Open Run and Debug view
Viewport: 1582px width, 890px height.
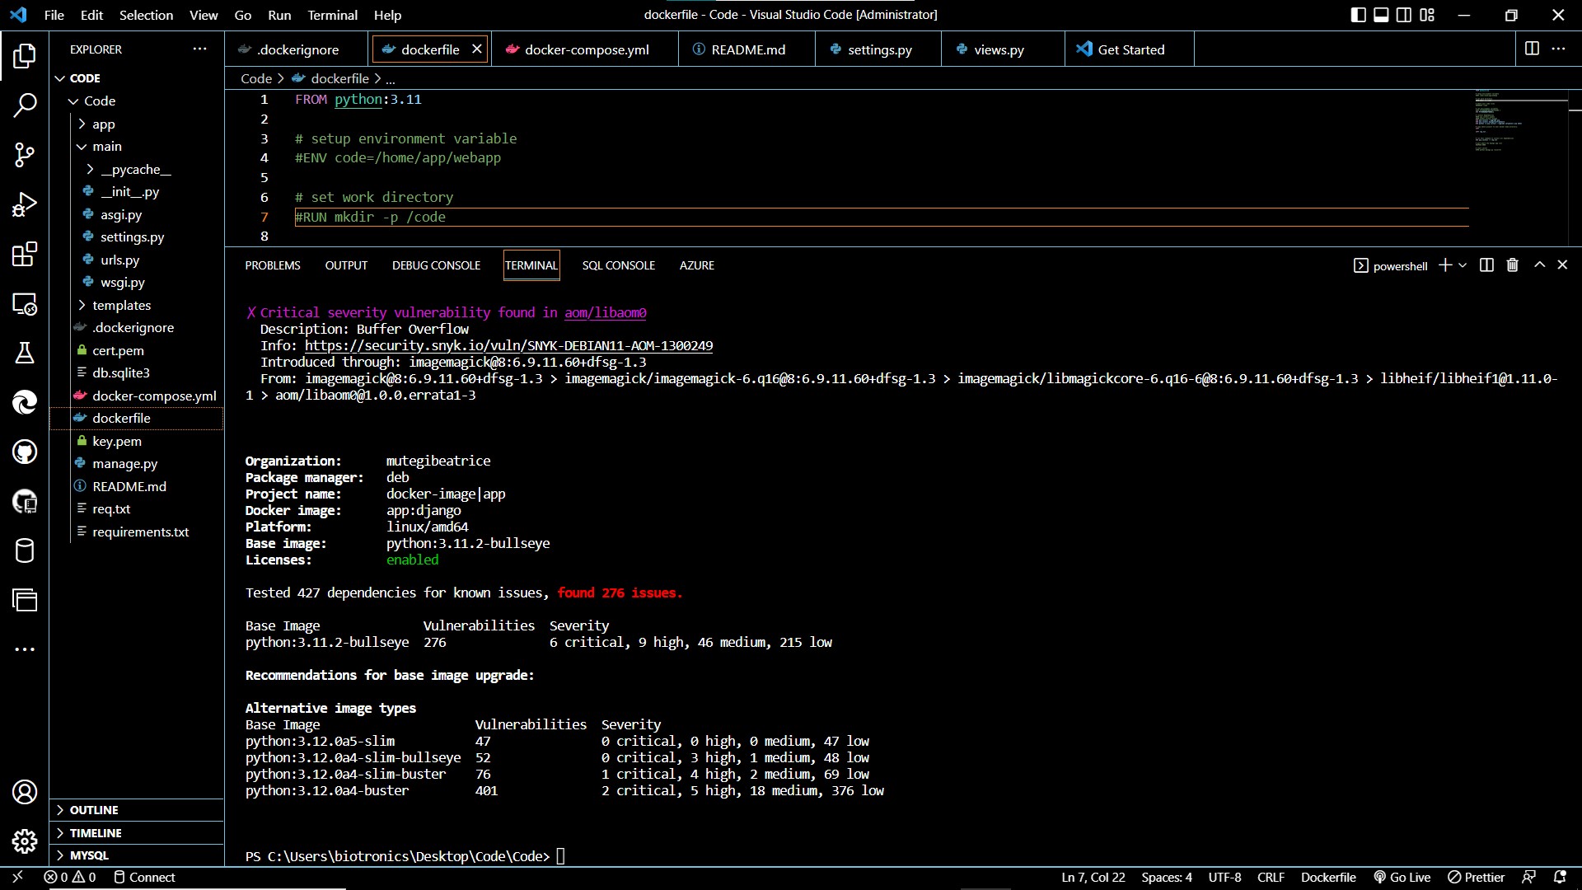pyautogui.click(x=25, y=204)
